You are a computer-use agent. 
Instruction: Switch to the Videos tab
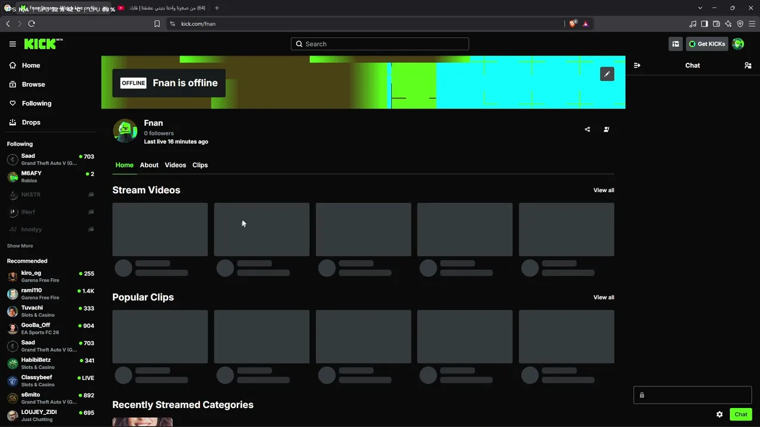175,165
